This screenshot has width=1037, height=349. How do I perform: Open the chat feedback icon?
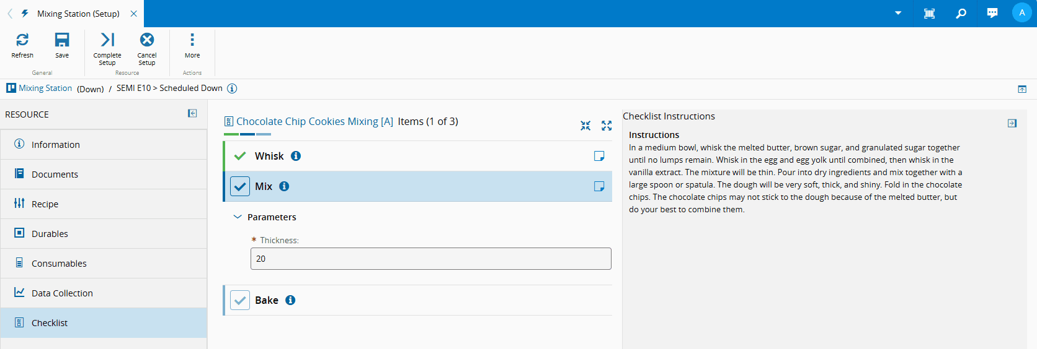(992, 13)
